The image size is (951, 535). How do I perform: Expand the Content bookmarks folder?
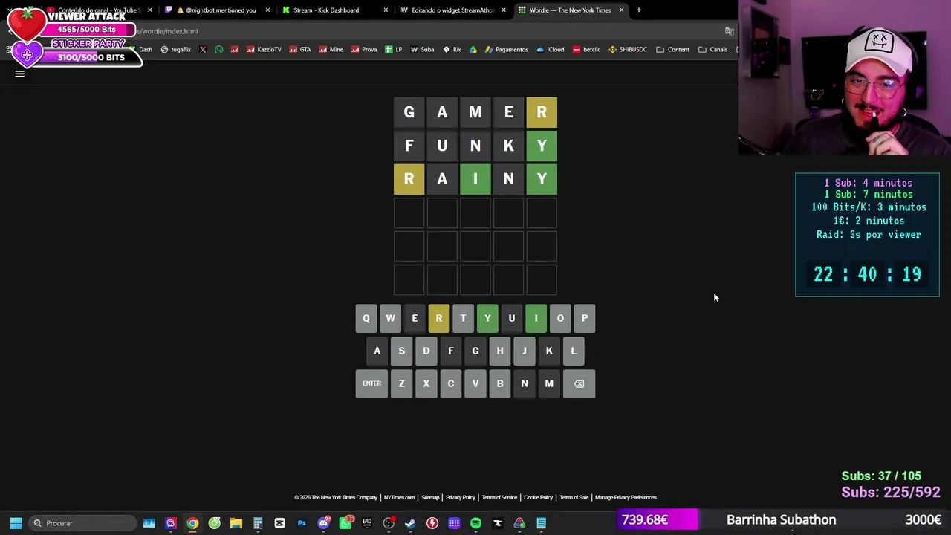click(673, 50)
